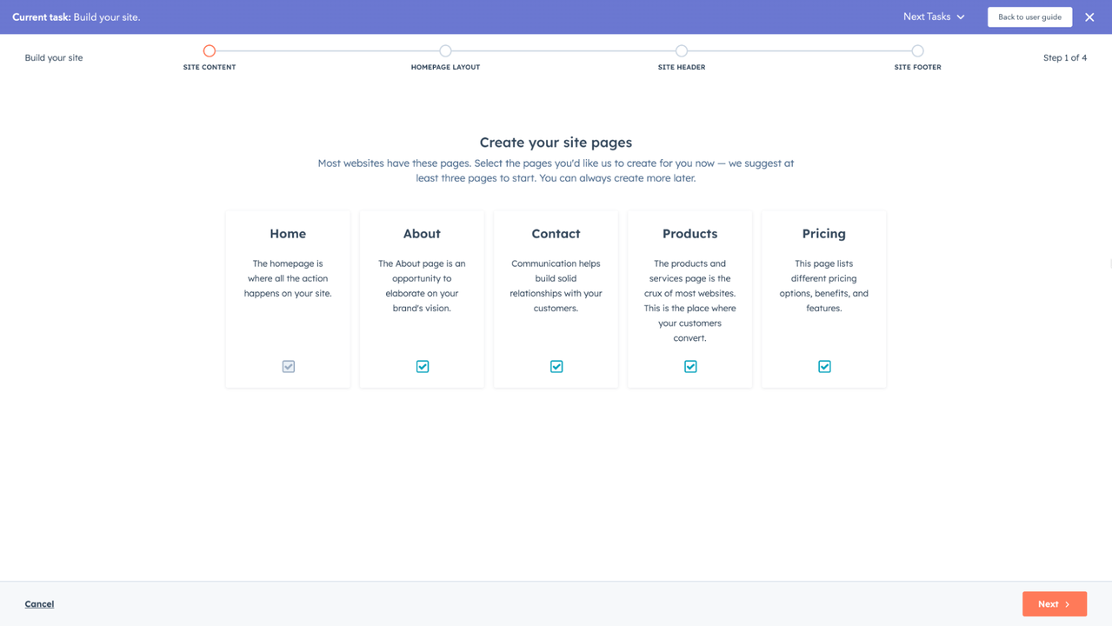Close the current task banner
Screen dimensions: 1112x626
(1089, 17)
